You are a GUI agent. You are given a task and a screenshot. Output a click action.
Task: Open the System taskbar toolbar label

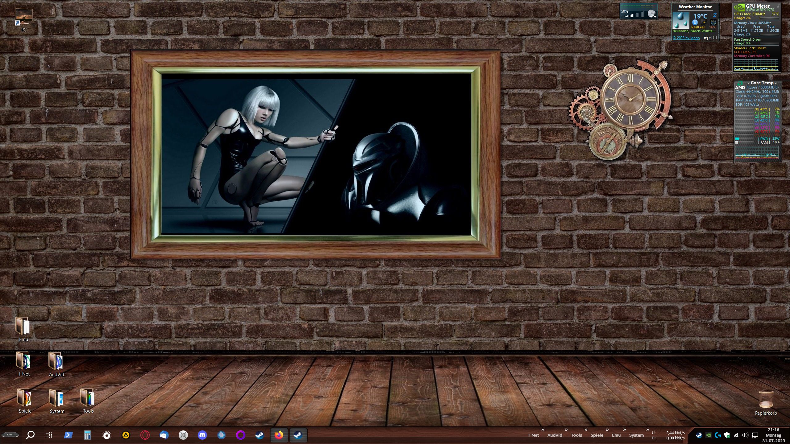[636, 435]
